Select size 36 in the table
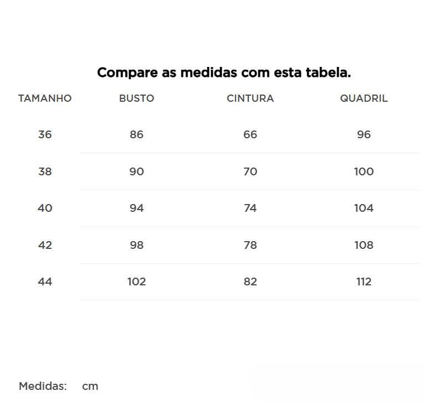The width and height of the screenshot is (424, 412). (45, 134)
